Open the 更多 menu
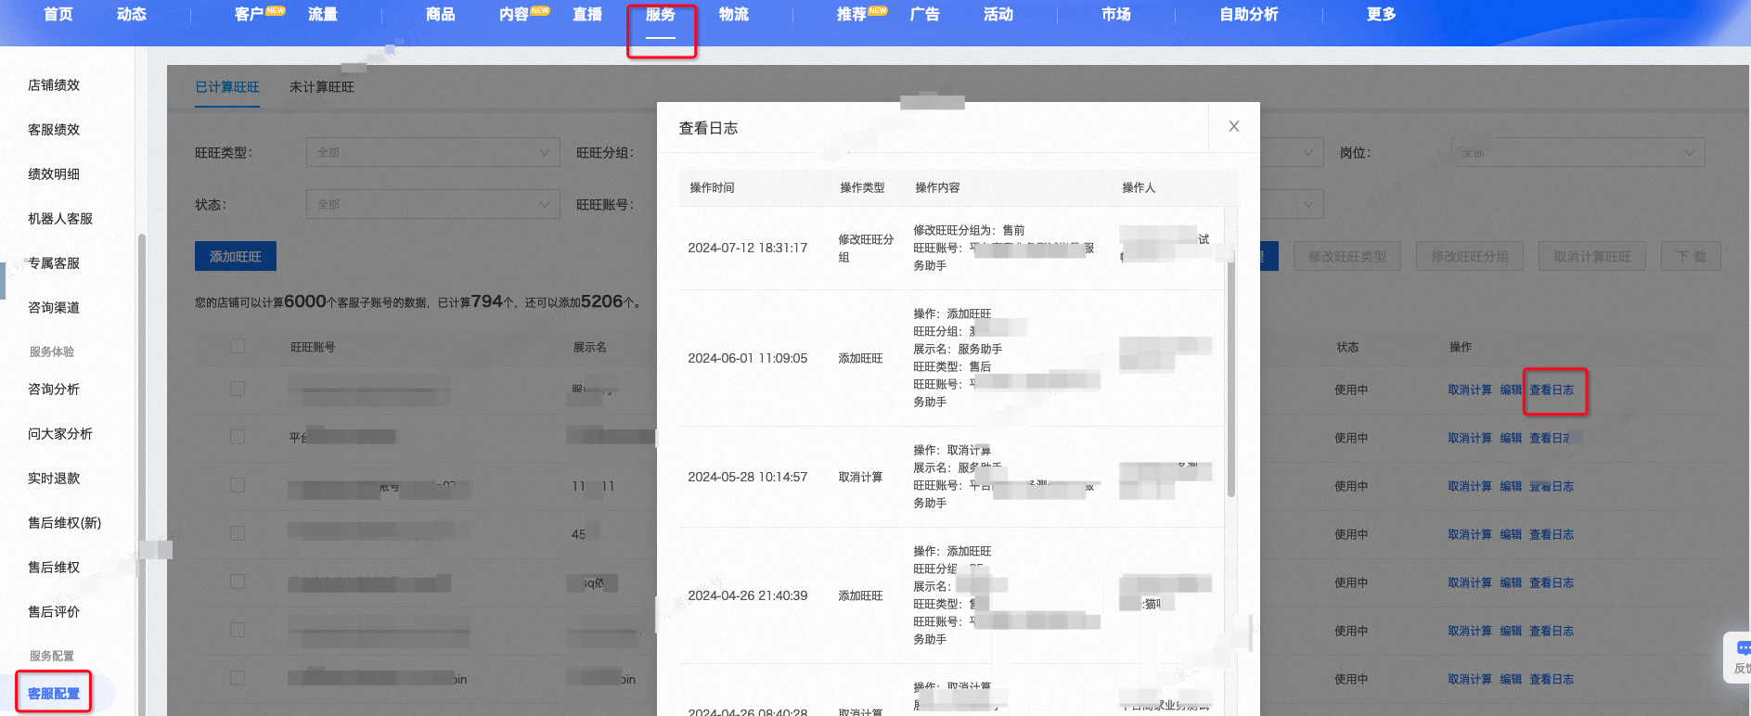 pos(1382,14)
